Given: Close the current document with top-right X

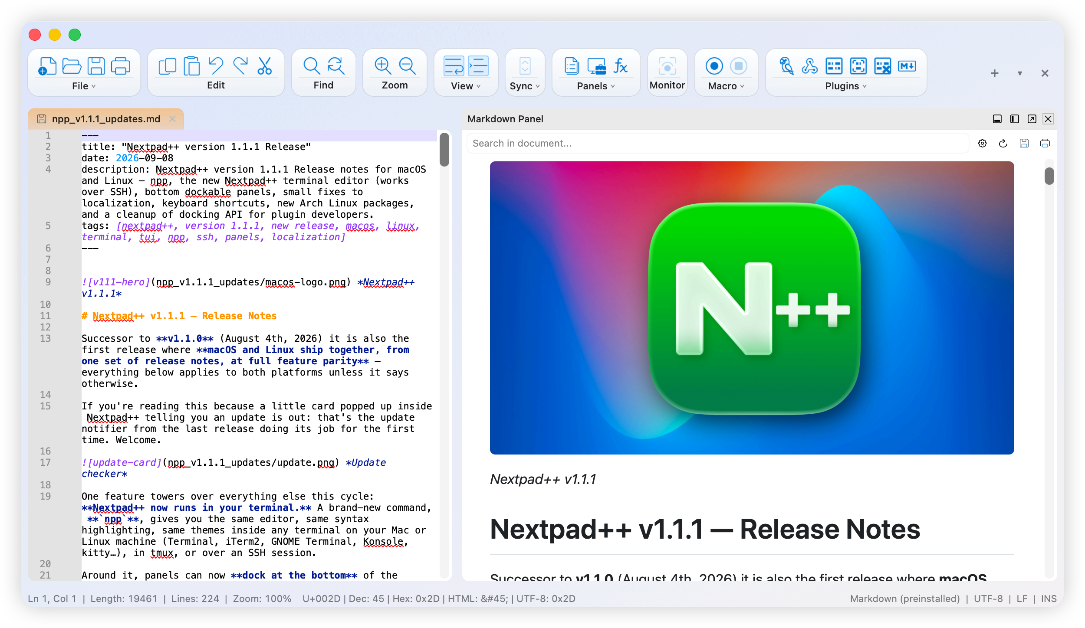Looking at the screenshot, I should [x=1045, y=73].
